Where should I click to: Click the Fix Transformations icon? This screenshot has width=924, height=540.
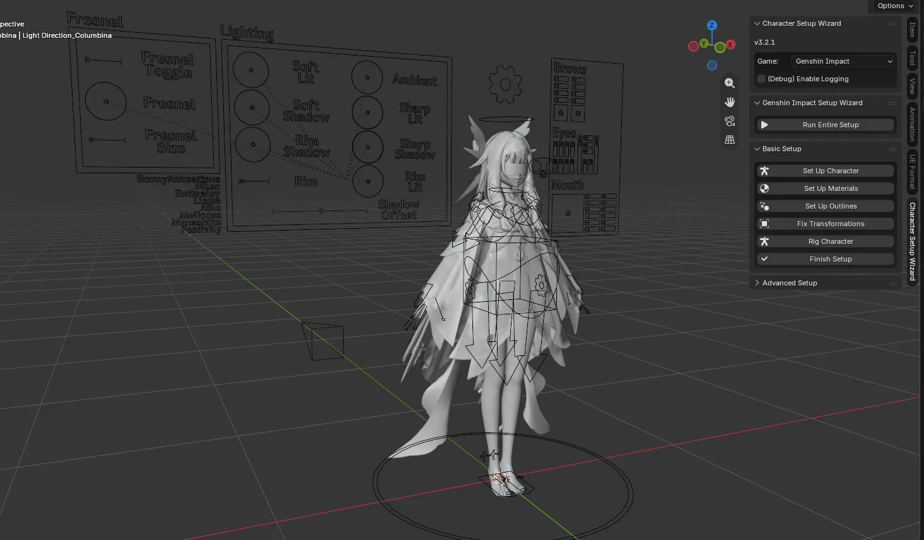(x=764, y=224)
